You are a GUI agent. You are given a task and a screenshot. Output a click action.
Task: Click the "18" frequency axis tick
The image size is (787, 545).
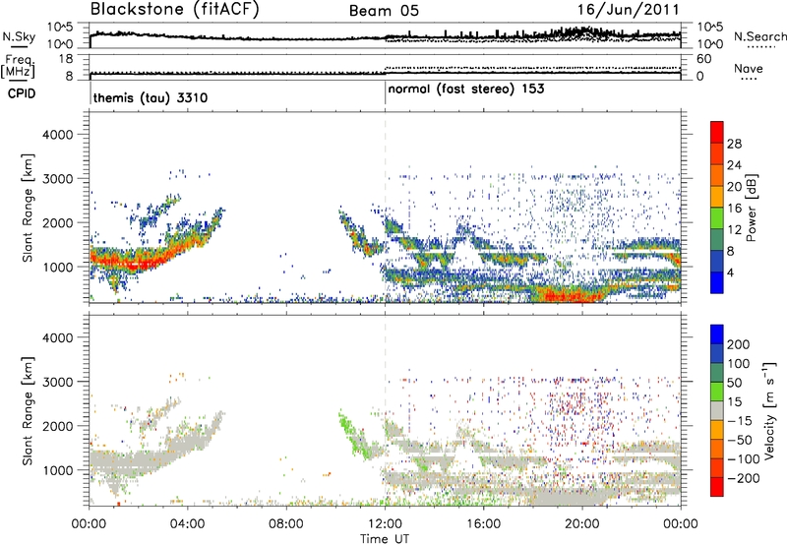click(x=65, y=59)
